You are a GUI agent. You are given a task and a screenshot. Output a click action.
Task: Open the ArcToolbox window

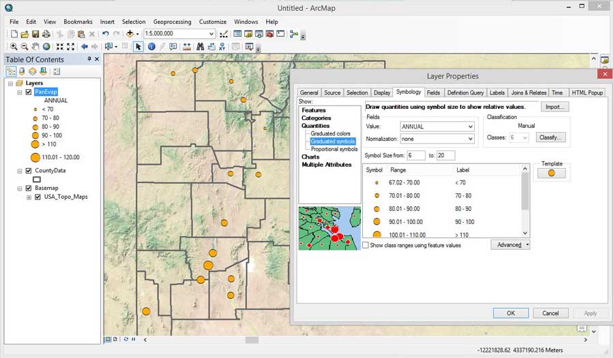pyautogui.click(x=269, y=34)
